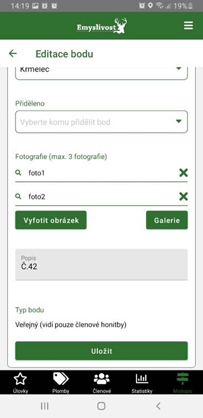The image size is (203, 418).
Task: Open the hamburger menu icon
Action: [188, 25]
